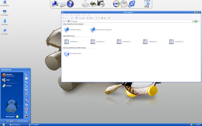Open the mail envelope icon in the dock

[x=124, y=4]
